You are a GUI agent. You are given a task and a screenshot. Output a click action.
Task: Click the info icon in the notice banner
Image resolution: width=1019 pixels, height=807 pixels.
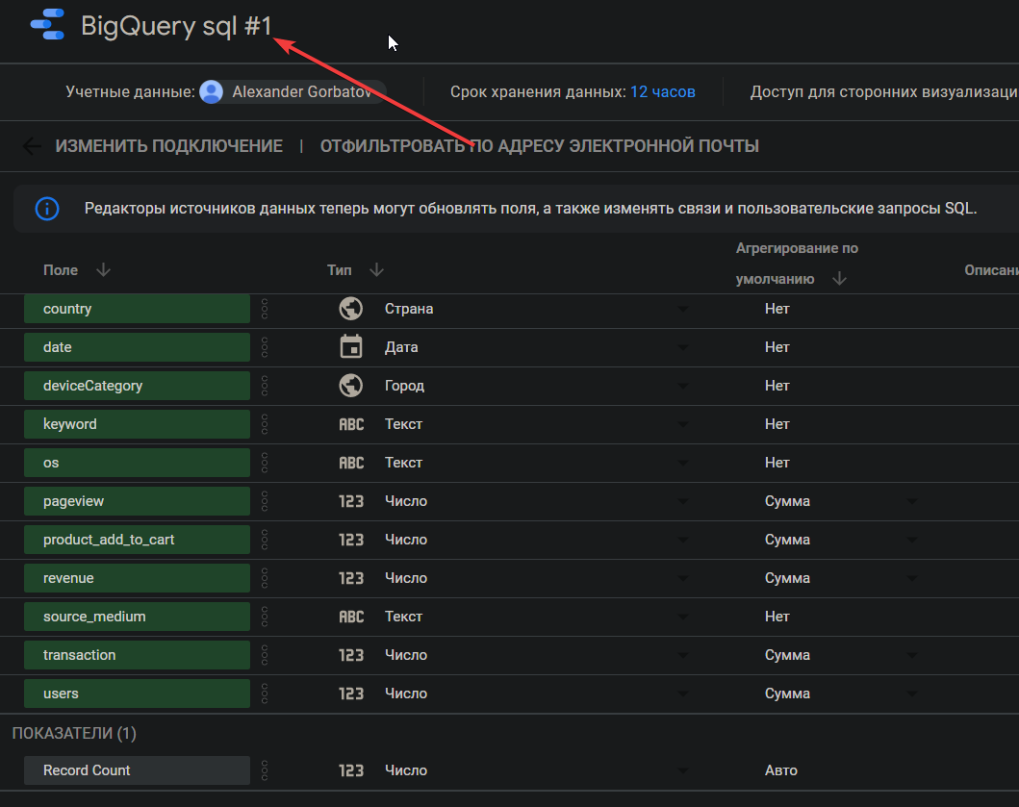[47, 209]
